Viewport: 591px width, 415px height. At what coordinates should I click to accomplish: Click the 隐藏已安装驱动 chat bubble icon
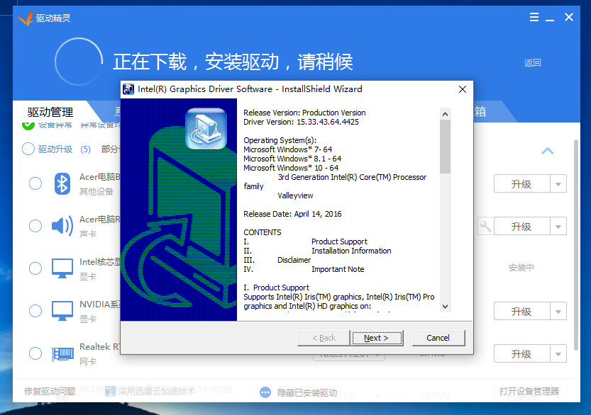point(265,392)
